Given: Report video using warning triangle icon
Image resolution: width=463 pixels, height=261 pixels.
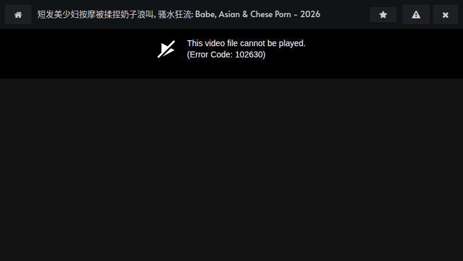Looking at the screenshot, I should click(x=416, y=15).
